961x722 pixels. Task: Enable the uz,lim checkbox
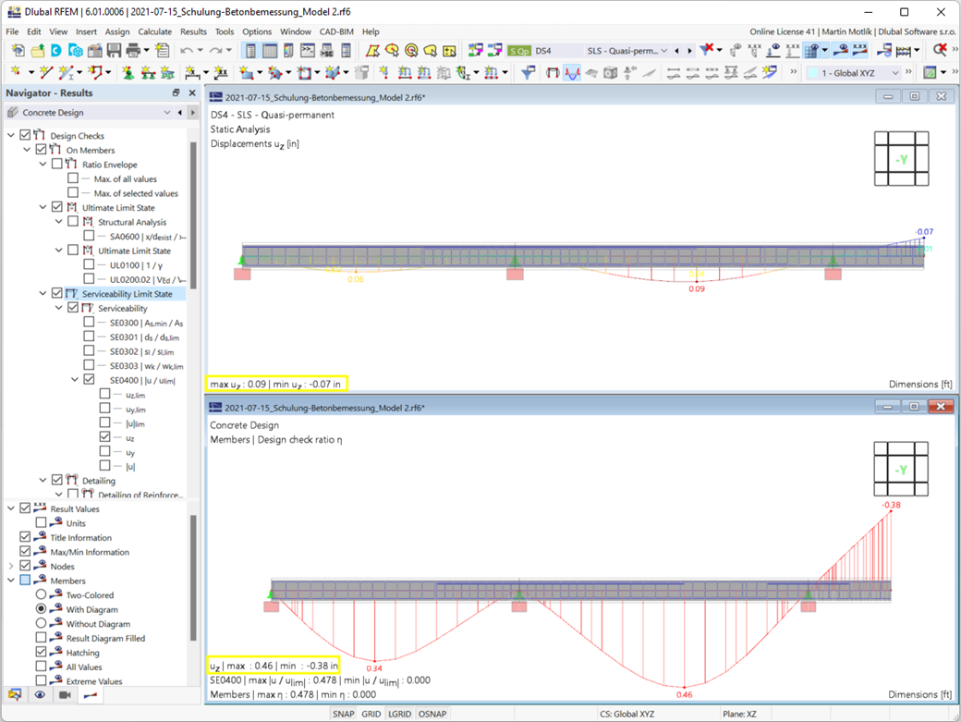(x=105, y=394)
